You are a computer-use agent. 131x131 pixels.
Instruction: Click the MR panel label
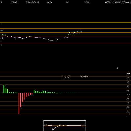tap(117, 68)
